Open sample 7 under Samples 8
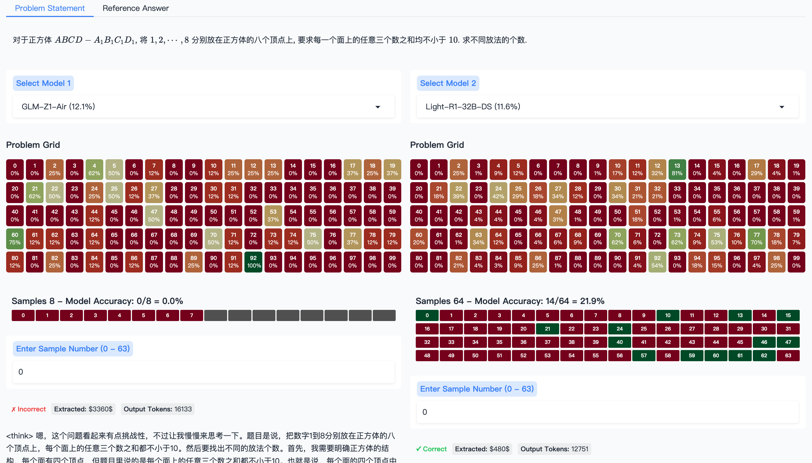The height and width of the screenshot is (463, 812). 191,315
